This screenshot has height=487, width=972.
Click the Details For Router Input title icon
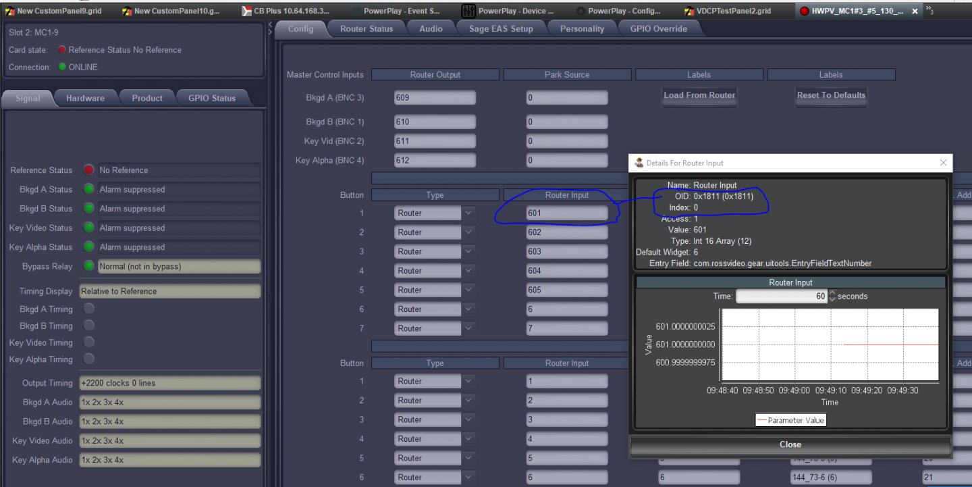click(x=639, y=163)
